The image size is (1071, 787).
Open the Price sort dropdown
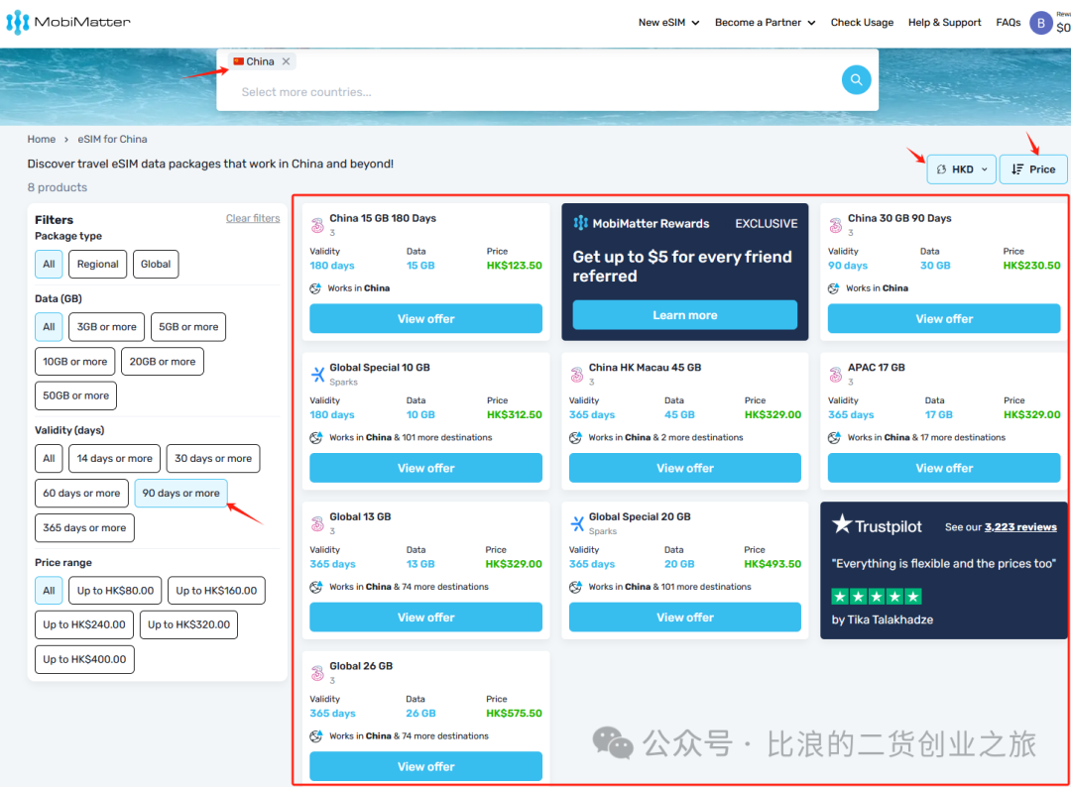click(x=1033, y=169)
